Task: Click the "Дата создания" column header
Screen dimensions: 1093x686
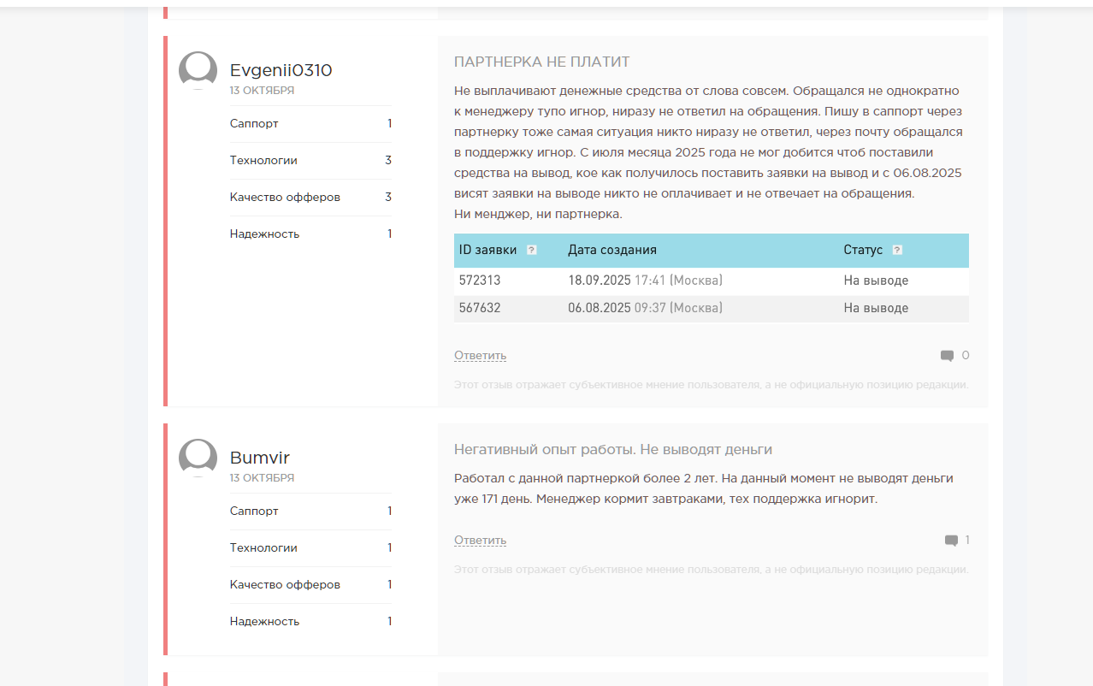Action: click(x=612, y=251)
